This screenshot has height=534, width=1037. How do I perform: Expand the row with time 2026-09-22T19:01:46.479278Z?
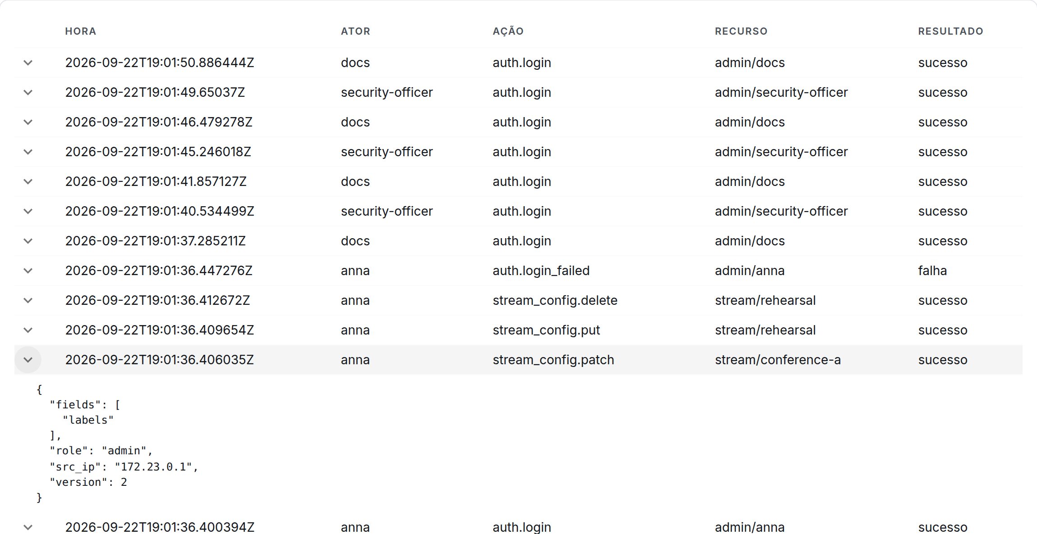28,122
